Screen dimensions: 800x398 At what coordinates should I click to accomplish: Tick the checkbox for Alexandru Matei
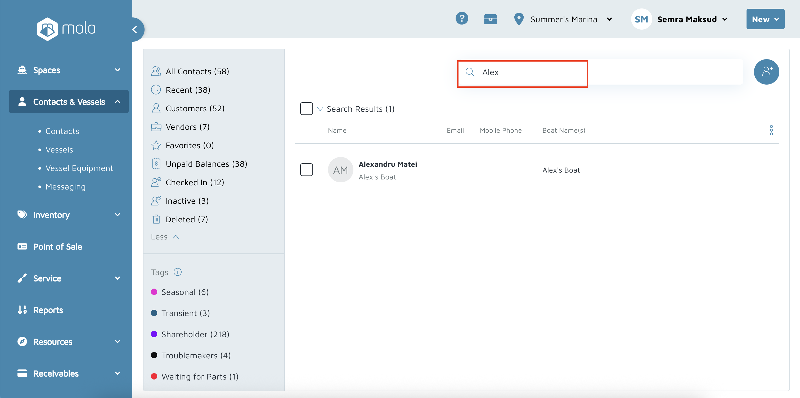306,170
